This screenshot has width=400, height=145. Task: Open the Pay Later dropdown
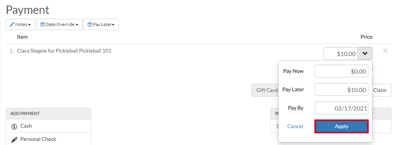pyautogui.click(x=101, y=24)
